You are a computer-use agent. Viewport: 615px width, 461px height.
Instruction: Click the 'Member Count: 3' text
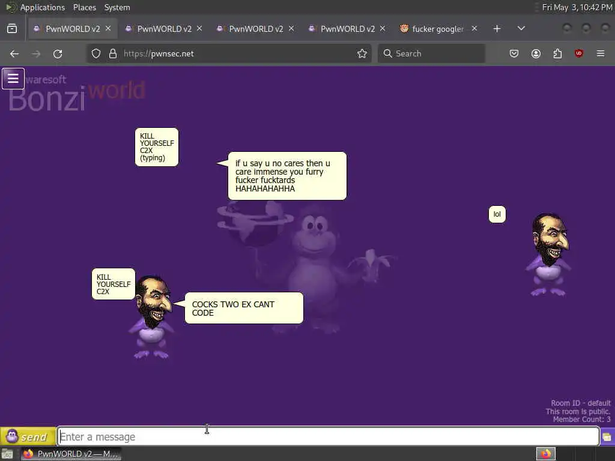click(581, 420)
